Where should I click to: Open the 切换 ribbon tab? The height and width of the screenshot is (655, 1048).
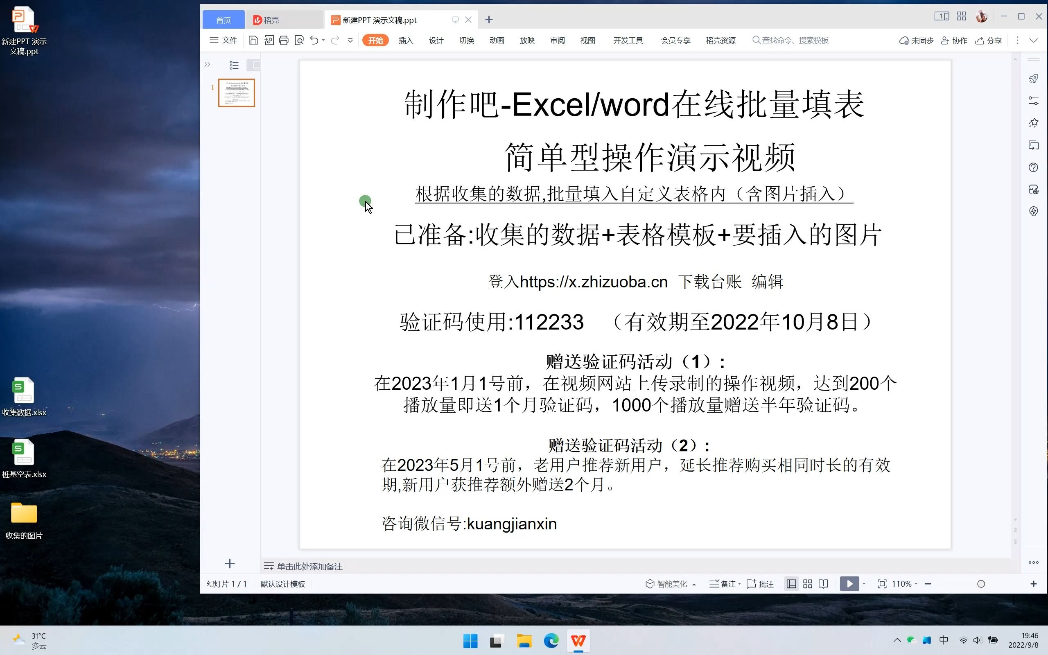click(466, 40)
